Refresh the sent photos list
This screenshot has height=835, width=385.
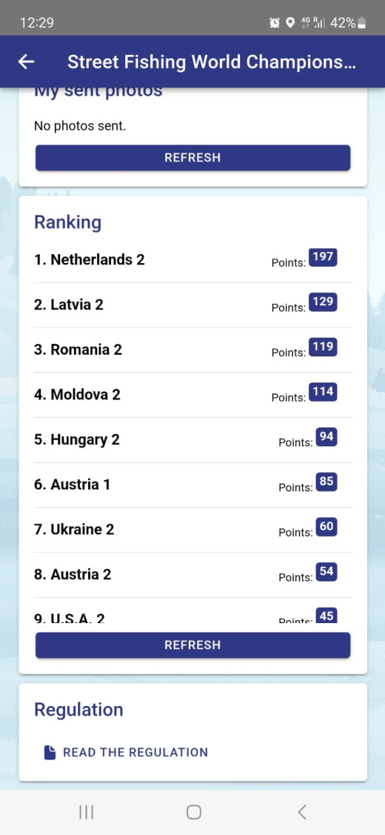pos(192,158)
